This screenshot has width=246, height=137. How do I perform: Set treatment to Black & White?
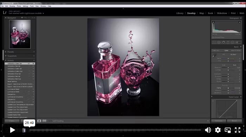236,51
